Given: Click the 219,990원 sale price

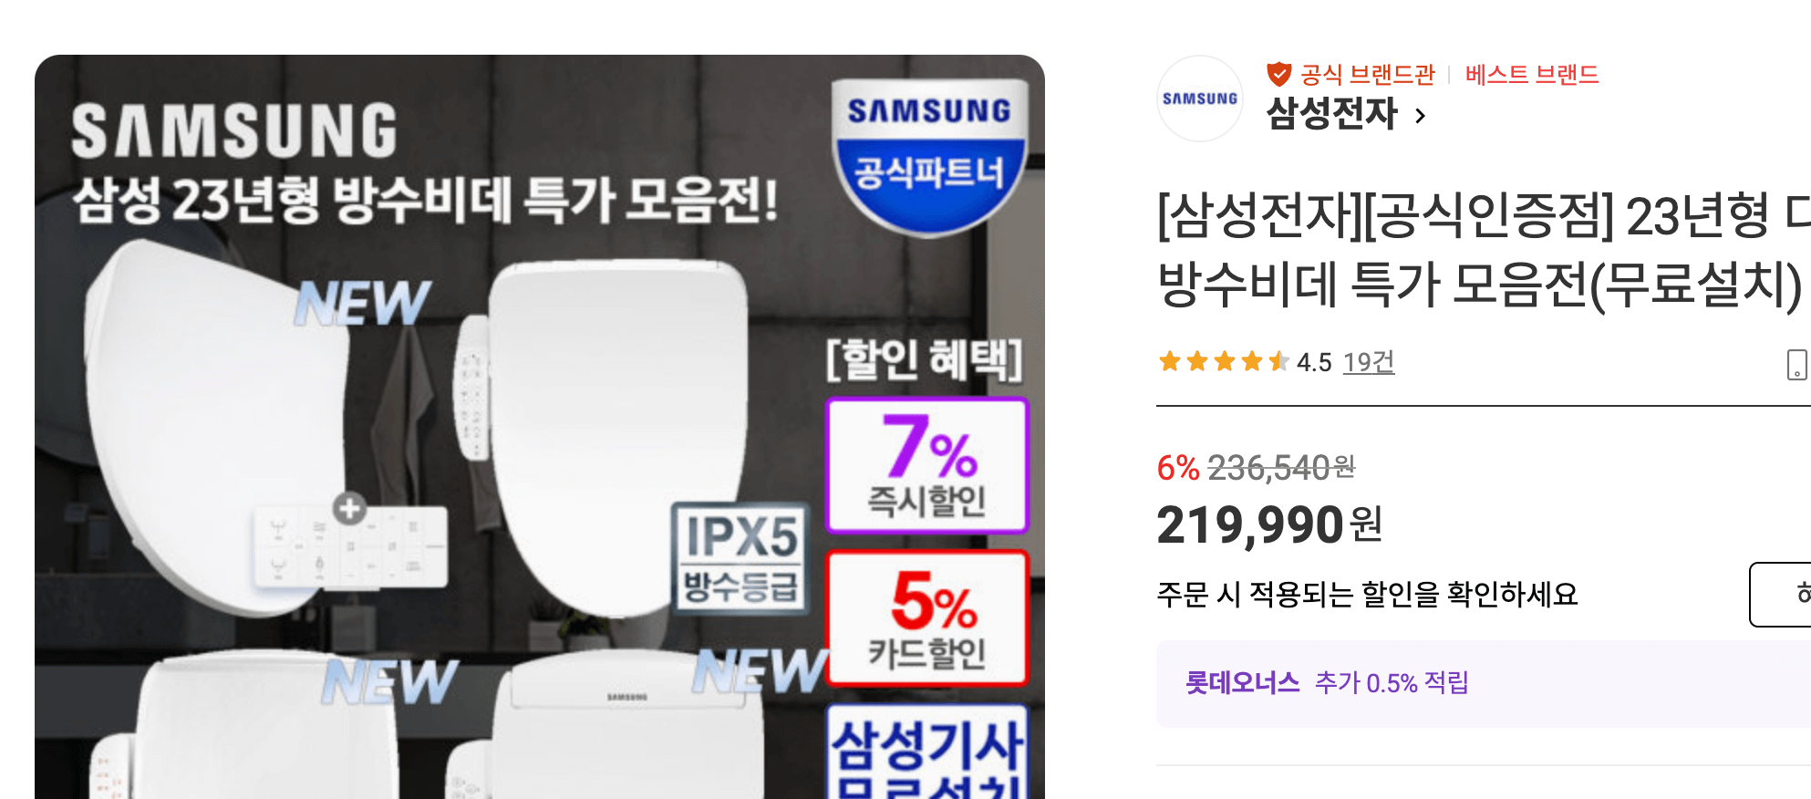Looking at the screenshot, I should pos(1270,525).
